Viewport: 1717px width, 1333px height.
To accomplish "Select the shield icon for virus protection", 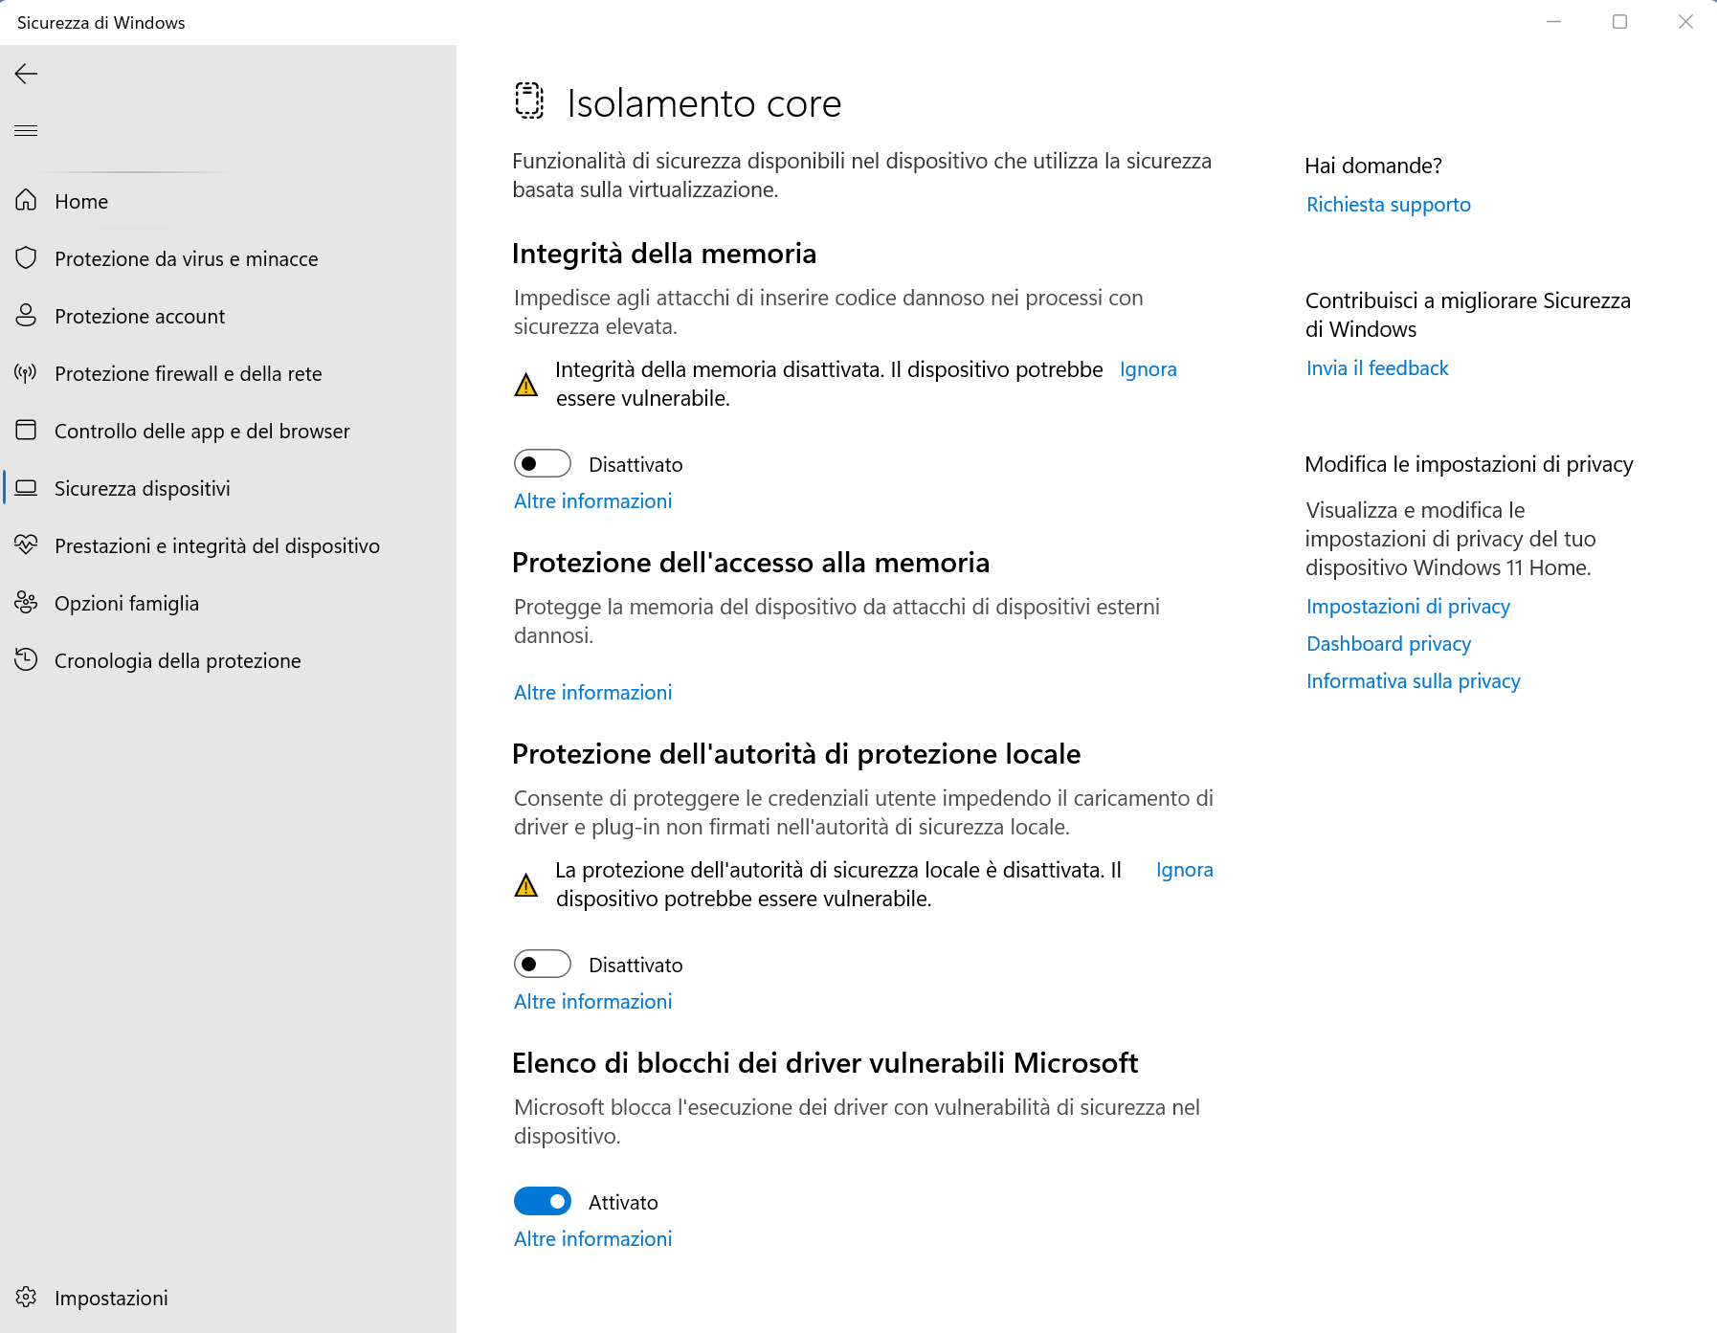I will point(26,258).
